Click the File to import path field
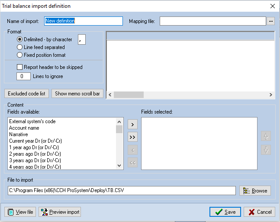This screenshot has height=222, width=280. [122, 190]
